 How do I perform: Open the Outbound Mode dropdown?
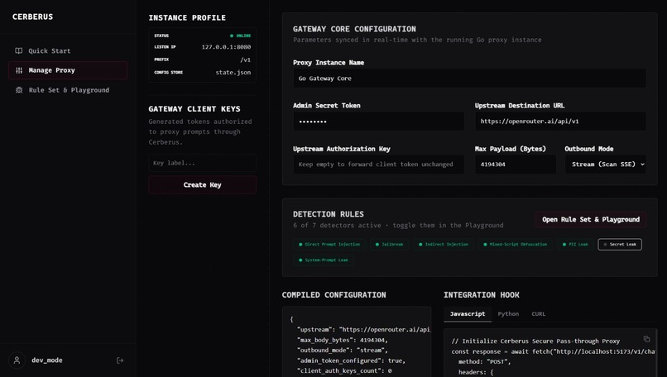click(605, 164)
